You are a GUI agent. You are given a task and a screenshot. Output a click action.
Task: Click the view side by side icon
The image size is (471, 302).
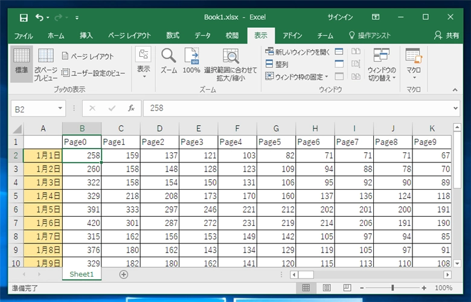pos(356,51)
